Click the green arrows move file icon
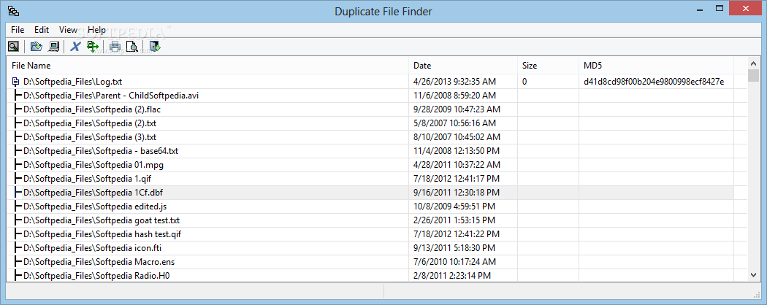This screenshot has width=767, height=305. click(x=93, y=47)
